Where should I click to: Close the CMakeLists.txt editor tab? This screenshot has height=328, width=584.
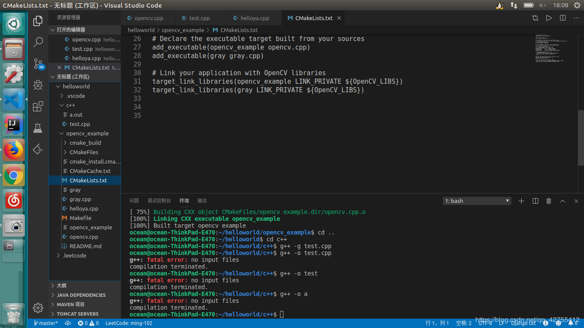point(339,18)
